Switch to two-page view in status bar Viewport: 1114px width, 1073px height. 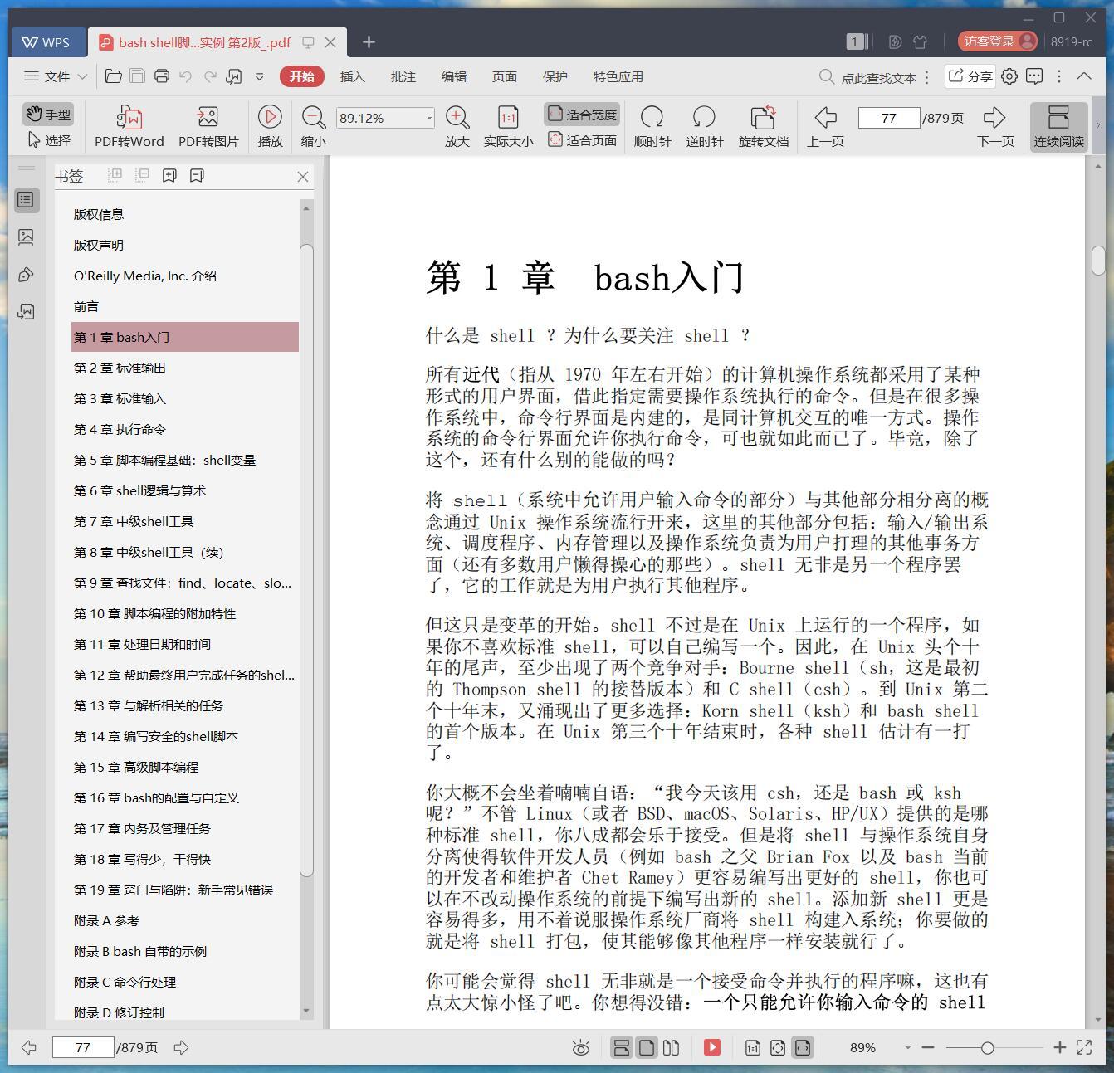[672, 1047]
